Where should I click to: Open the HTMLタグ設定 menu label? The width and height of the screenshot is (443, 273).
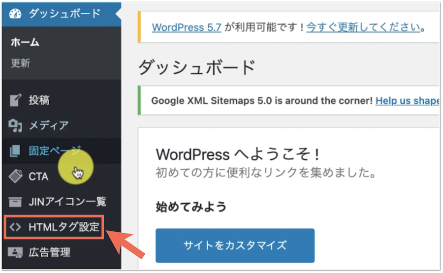pyautogui.click(x=64, y=227)
